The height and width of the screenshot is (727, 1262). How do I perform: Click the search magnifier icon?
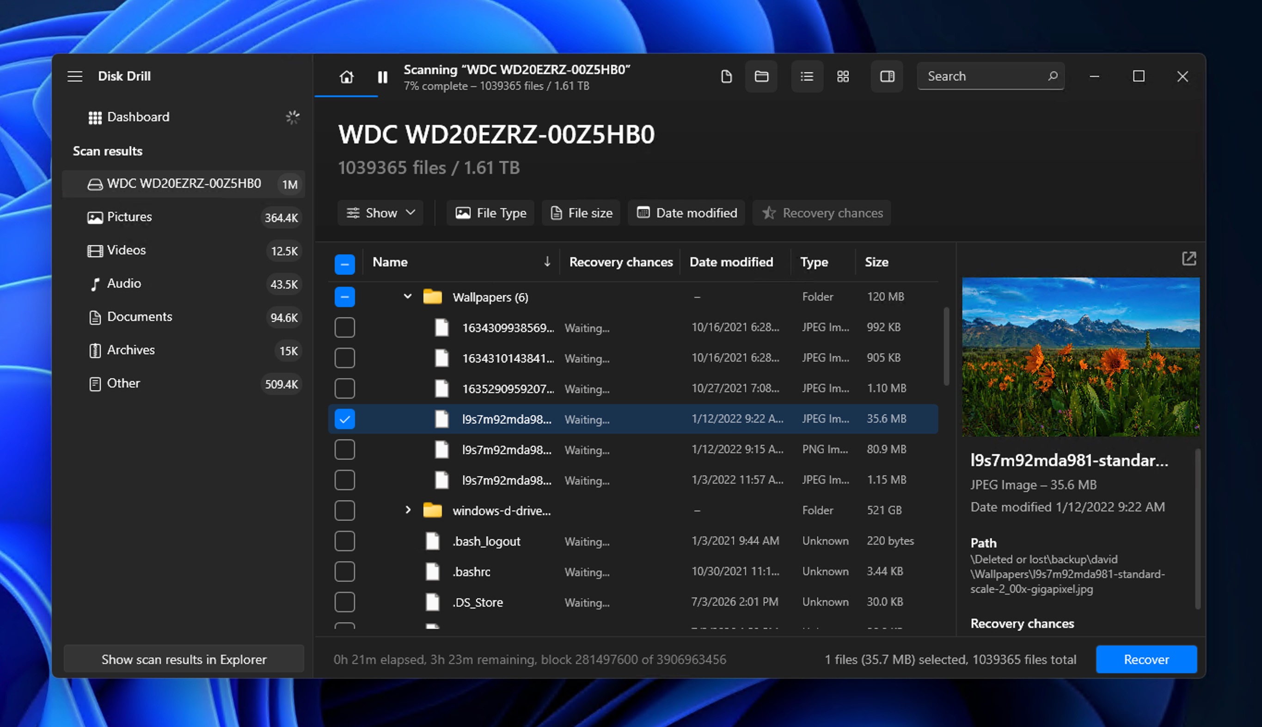[1053, 76]
